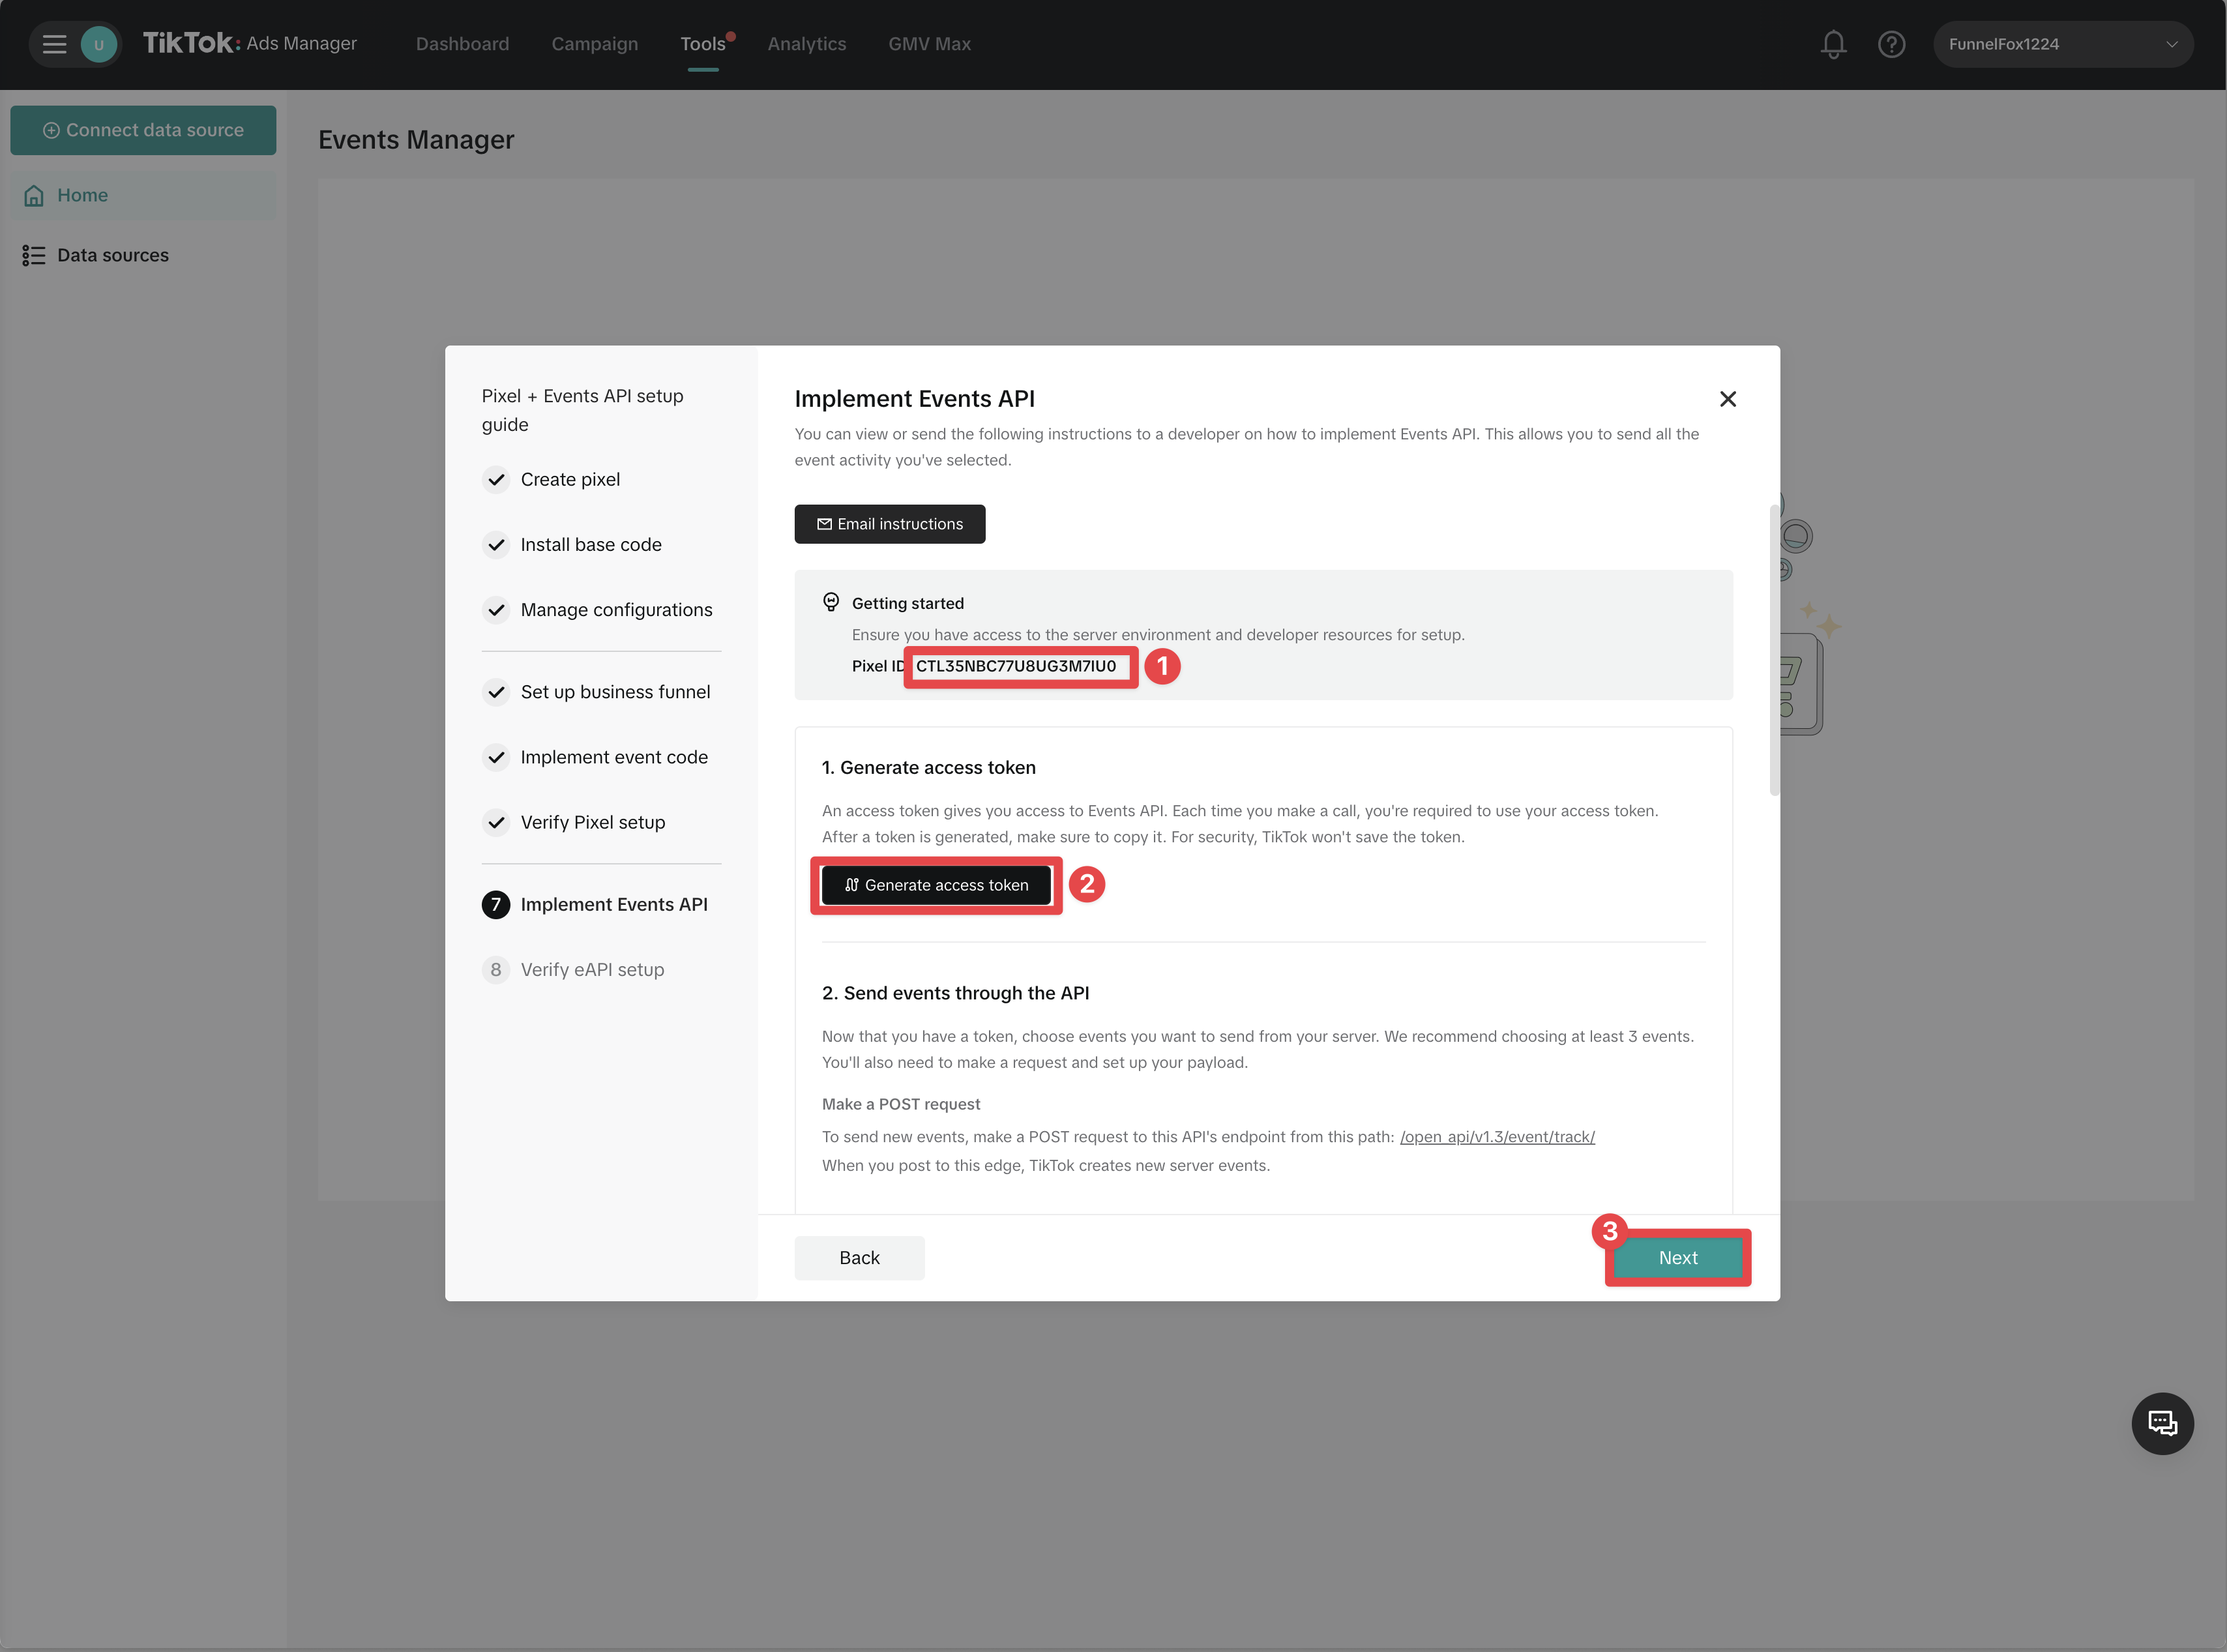Close the Implement Events API dialog
2227x1652 pixels.
click(x=1727, y=399)
